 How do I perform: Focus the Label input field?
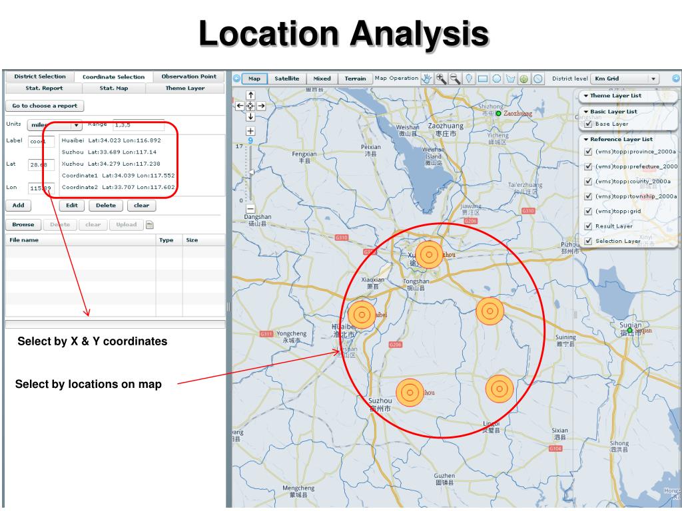[41, 142]
